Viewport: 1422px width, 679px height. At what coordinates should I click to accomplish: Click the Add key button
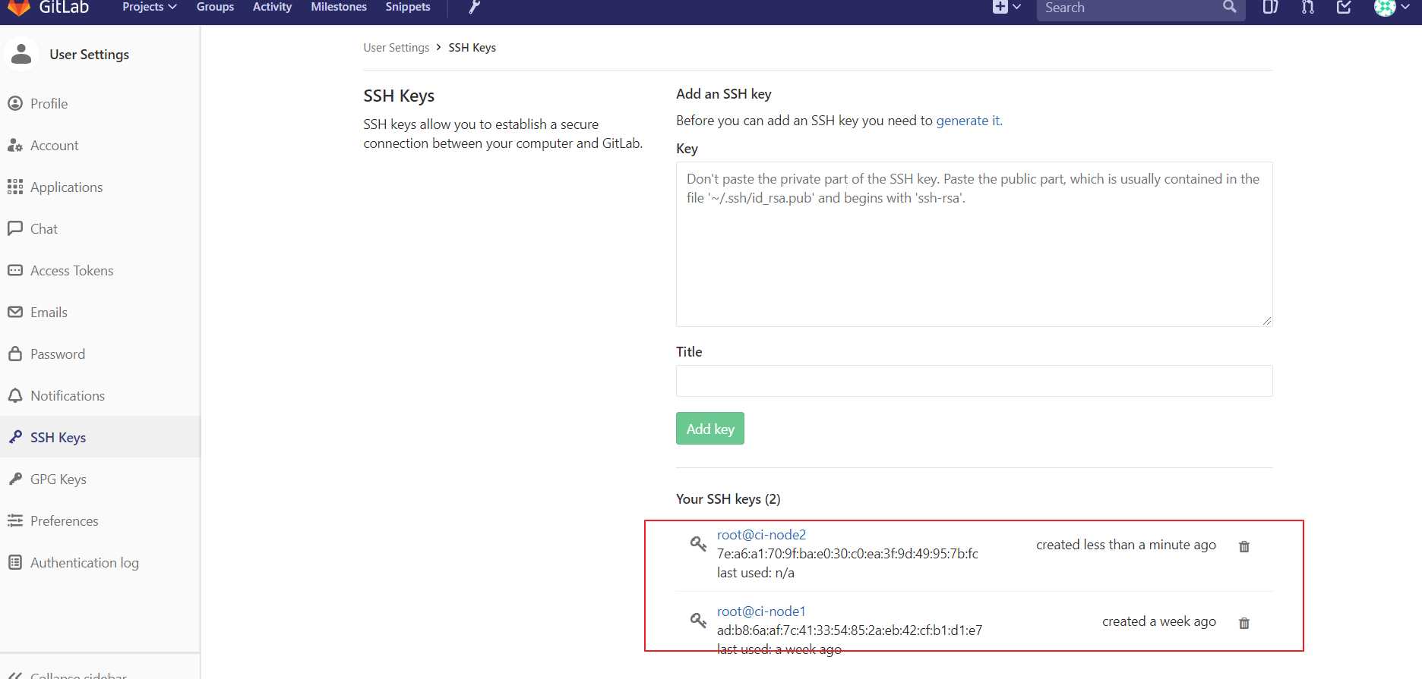pos(710,429)
